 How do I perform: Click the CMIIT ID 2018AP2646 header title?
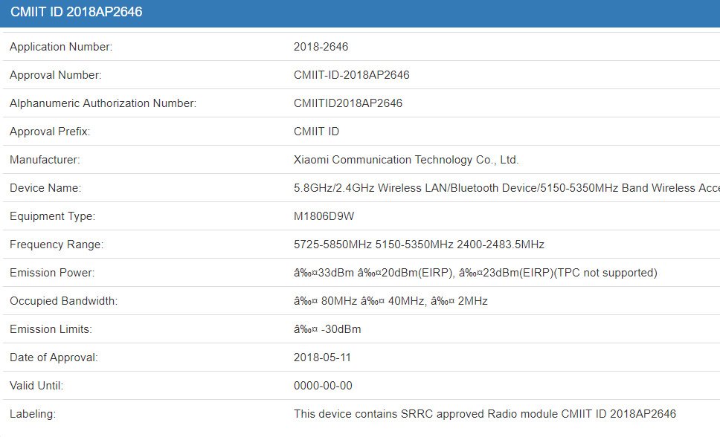click(x=76, y=13)
